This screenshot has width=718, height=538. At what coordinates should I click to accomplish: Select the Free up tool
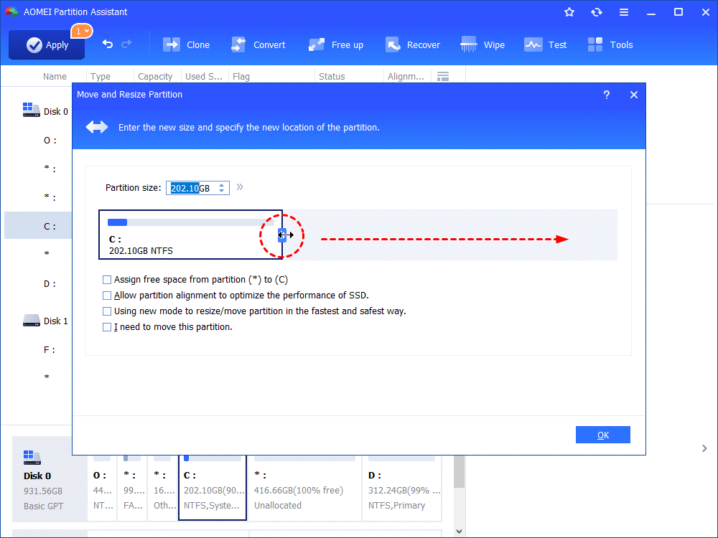[x=317, y=44]
